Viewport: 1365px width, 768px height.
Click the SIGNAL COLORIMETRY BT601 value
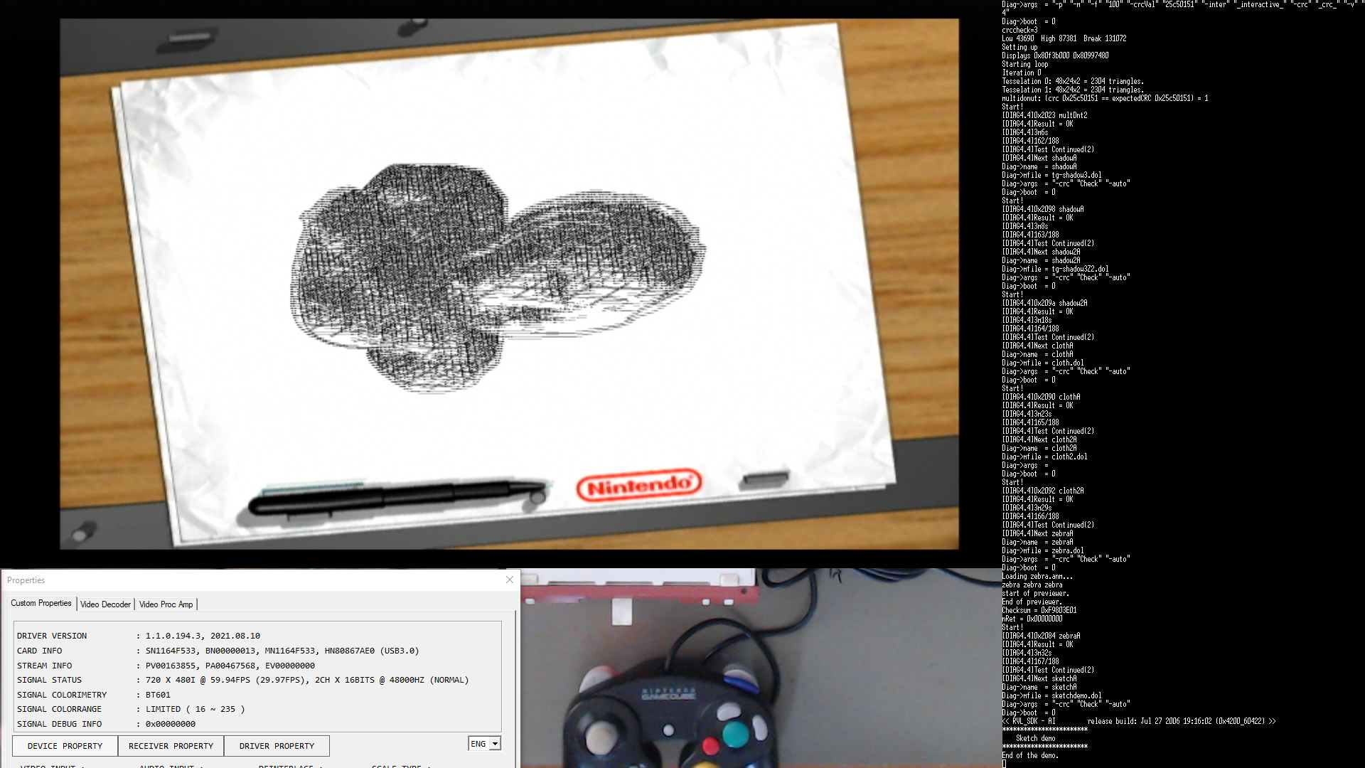click(x=158, y=695)
